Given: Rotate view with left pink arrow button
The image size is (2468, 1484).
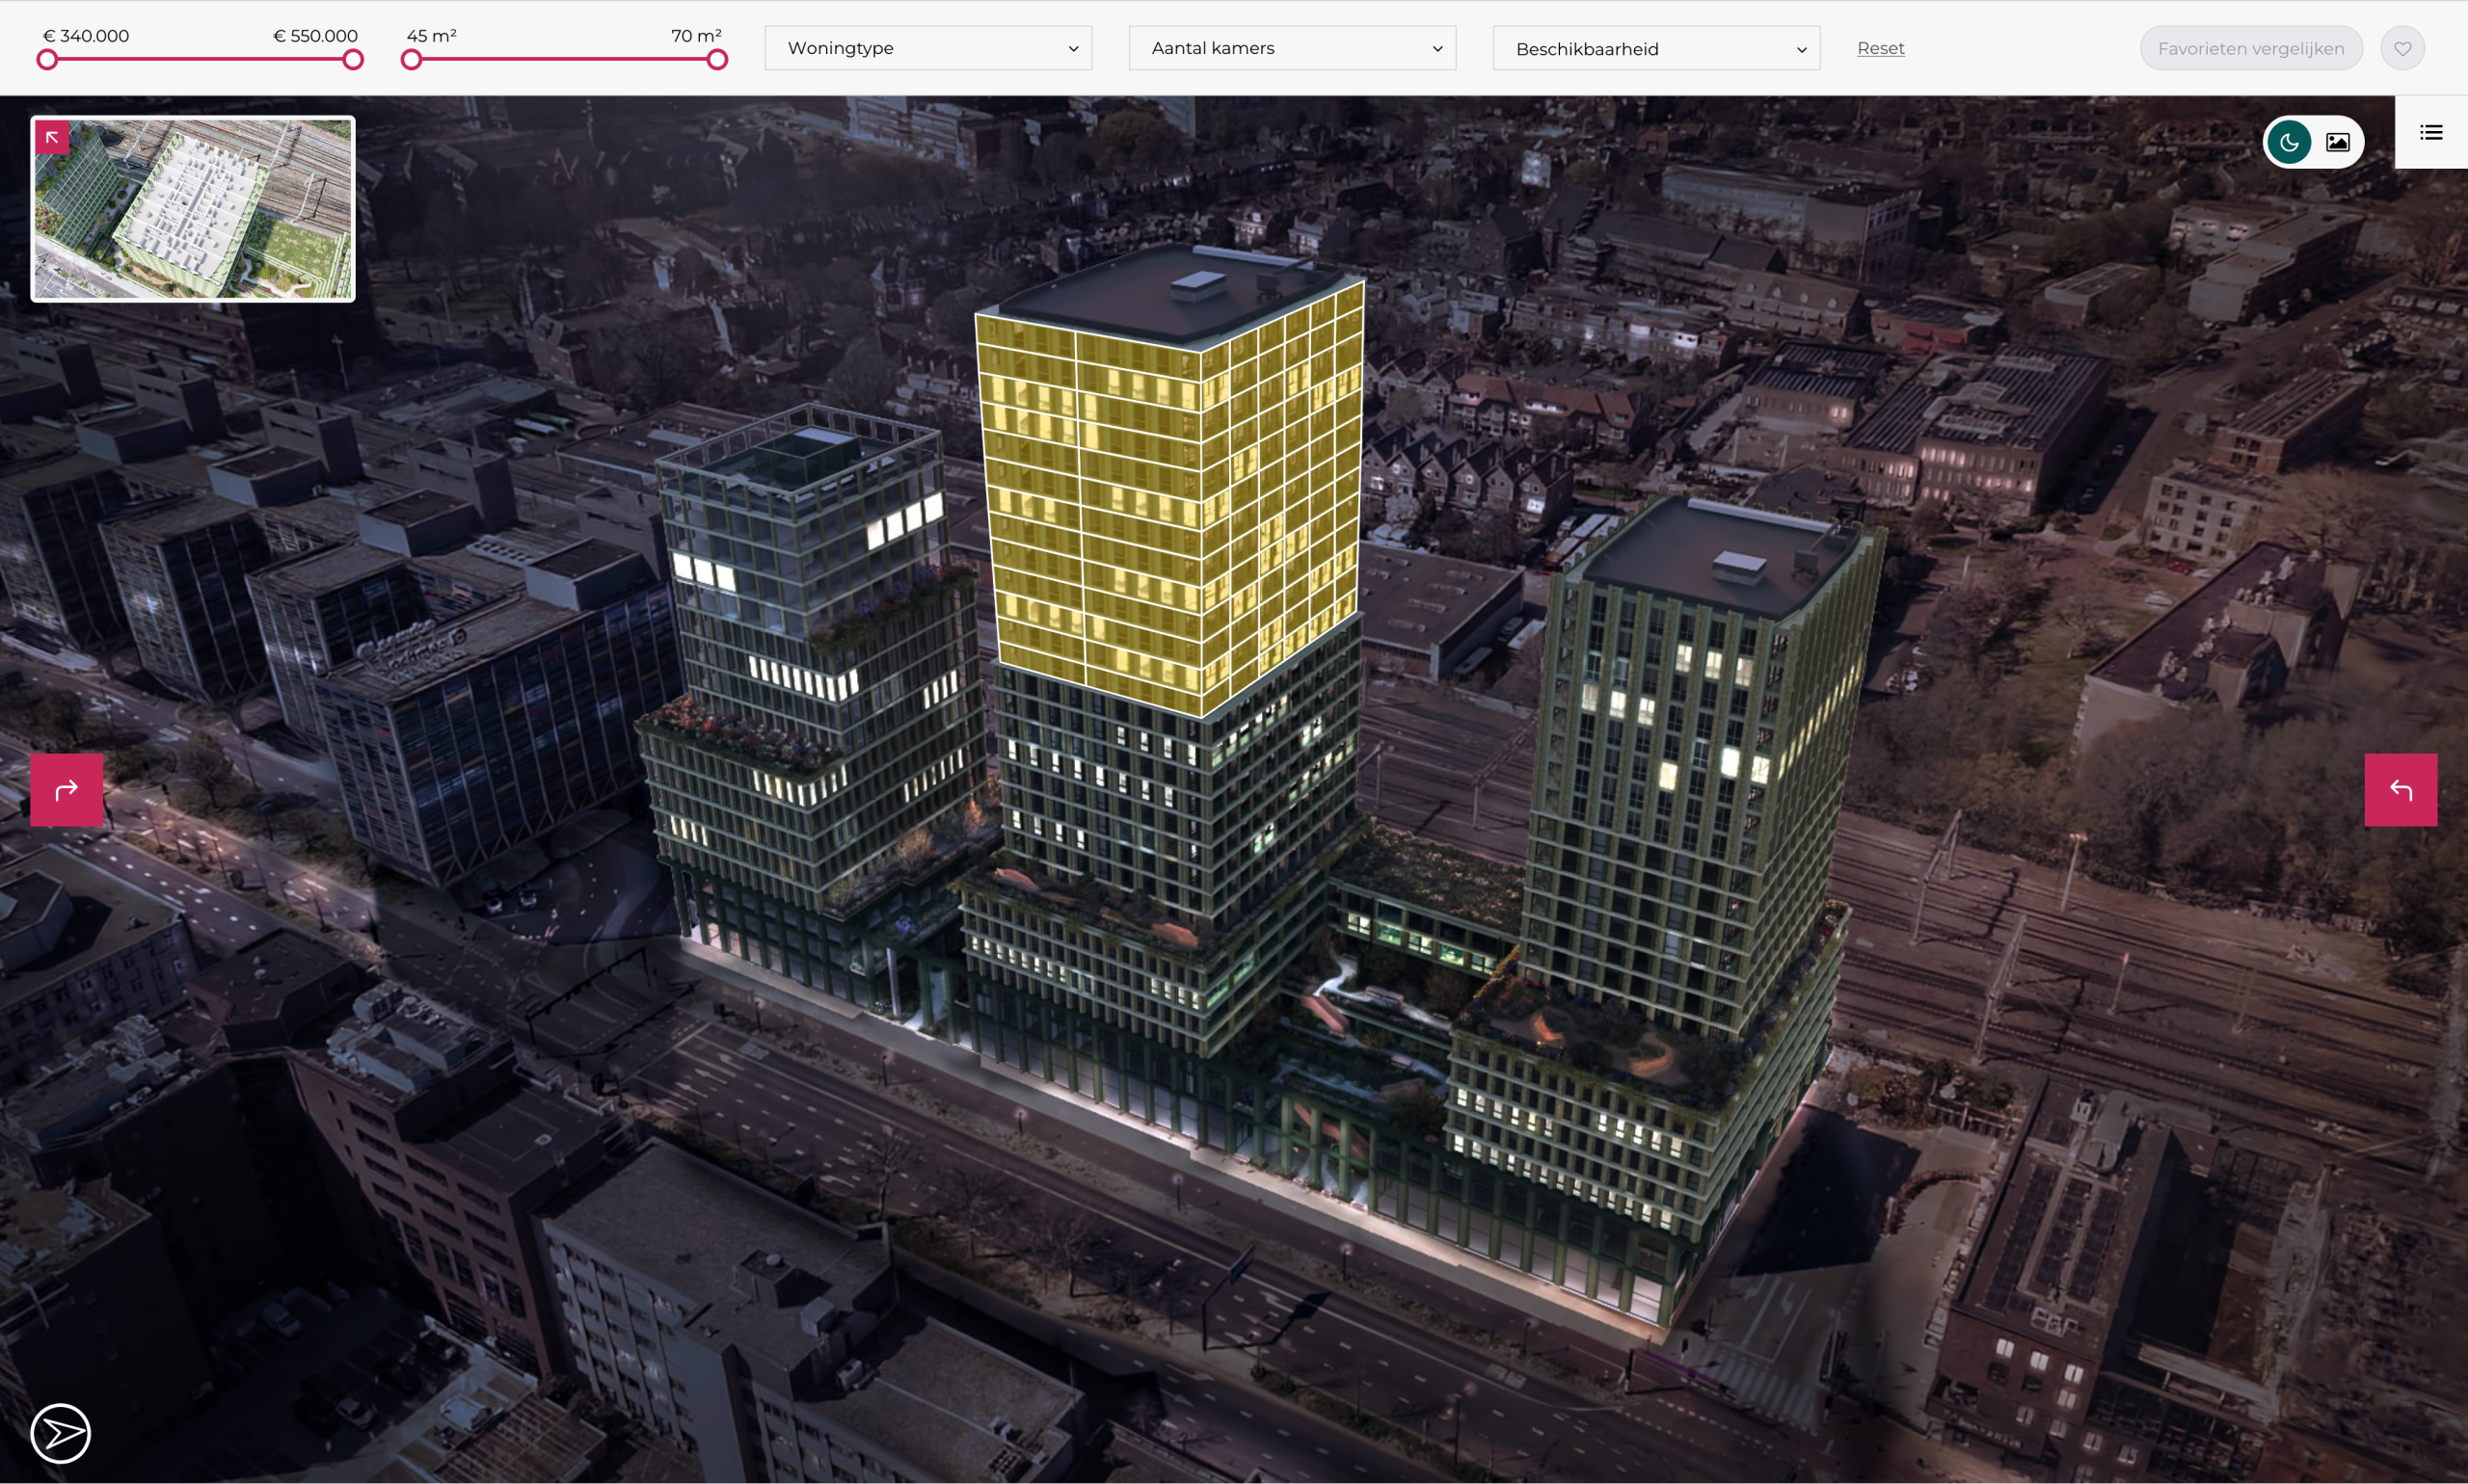Looking at the screenshot, I should (66, 790).
